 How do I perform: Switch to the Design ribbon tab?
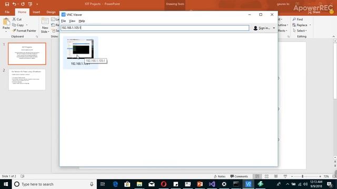[x=51, y=12]
